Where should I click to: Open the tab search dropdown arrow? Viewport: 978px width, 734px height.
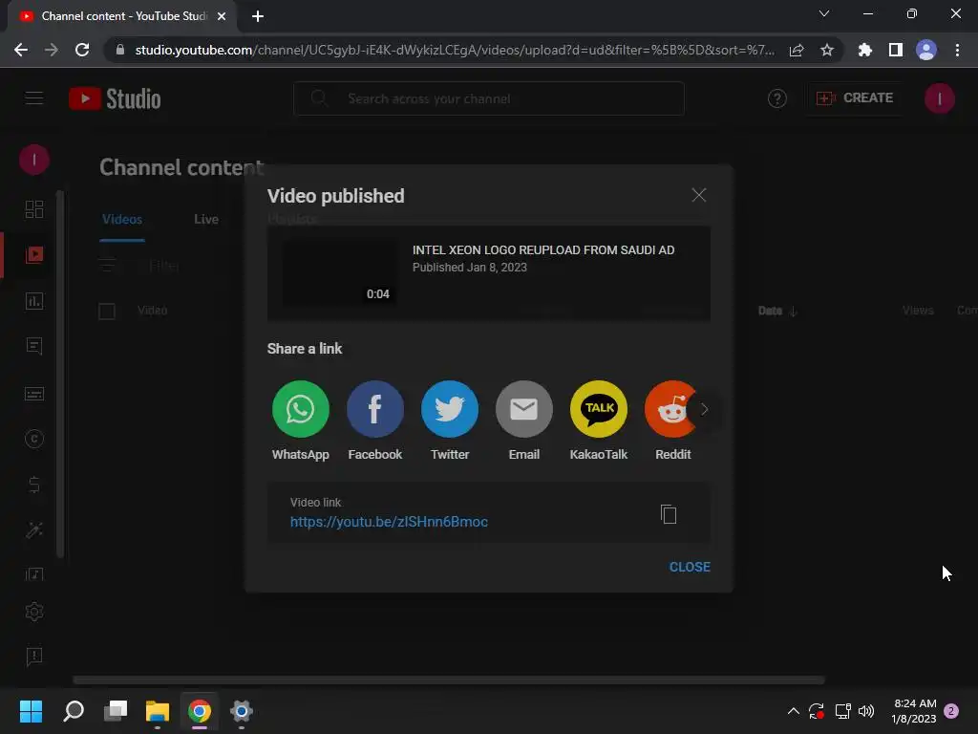point(824,13)
